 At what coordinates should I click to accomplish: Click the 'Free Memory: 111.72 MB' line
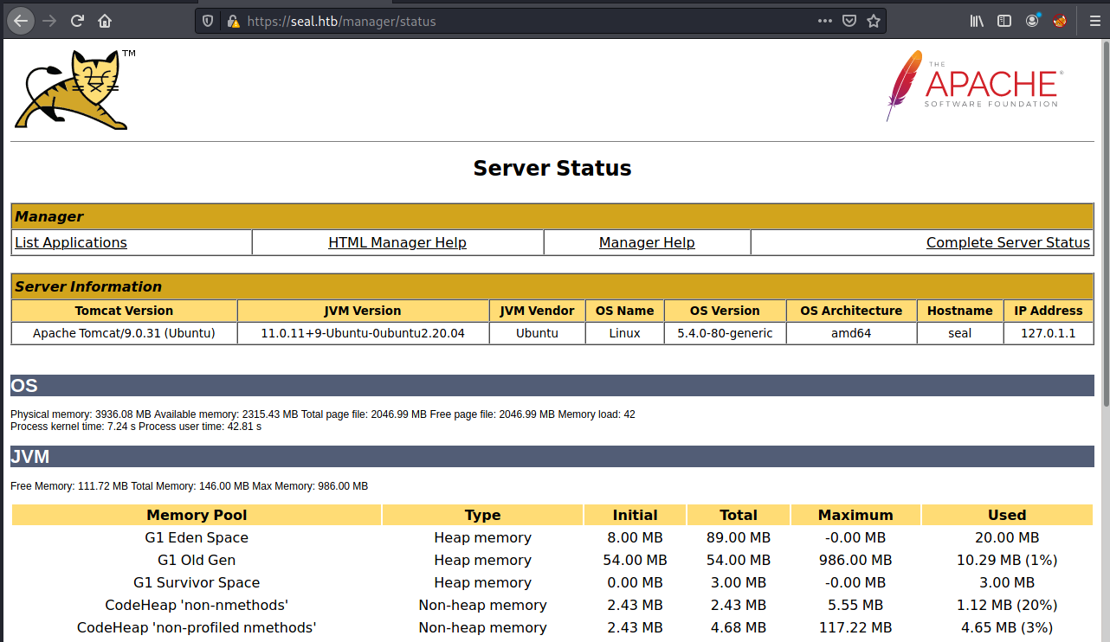[189, 486]
